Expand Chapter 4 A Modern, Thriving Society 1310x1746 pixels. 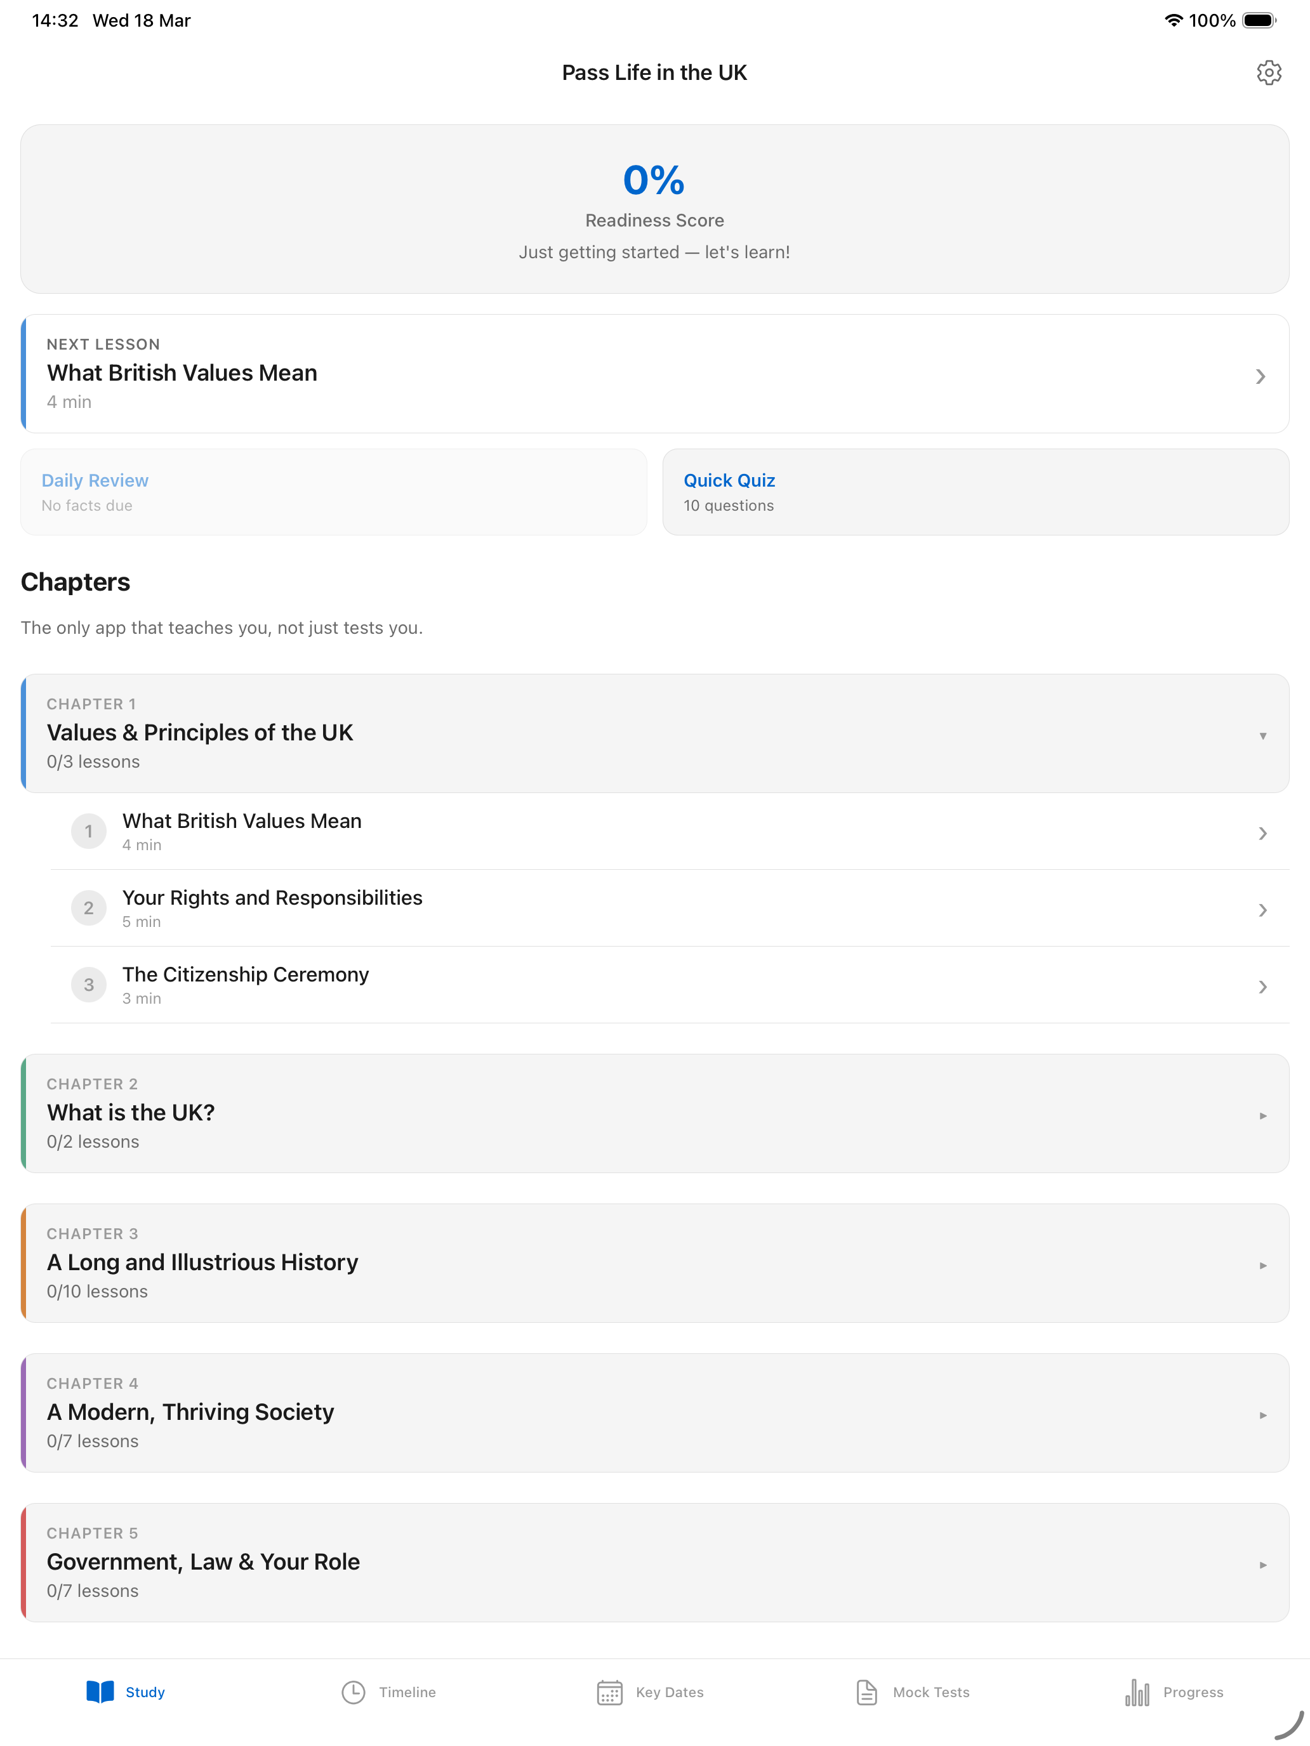pos(654,1413)
